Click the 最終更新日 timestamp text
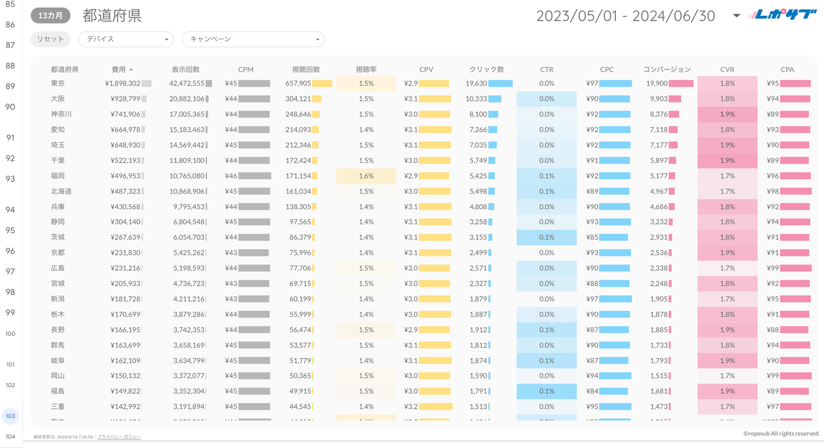The image size is (824, 448). pyautogui.click(x=63, y=437)
